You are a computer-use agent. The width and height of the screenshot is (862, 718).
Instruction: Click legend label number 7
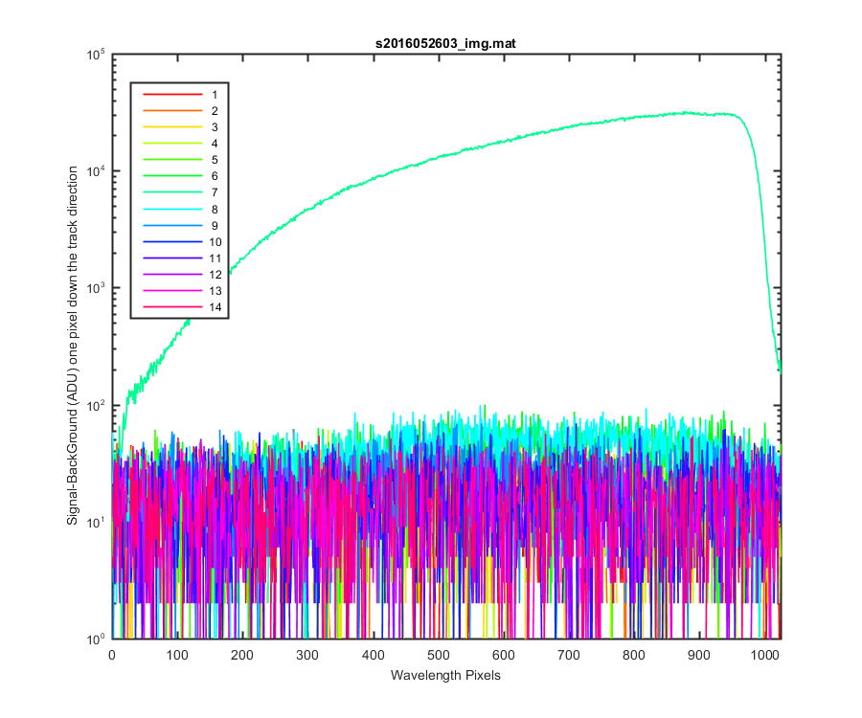pos(215,192)
